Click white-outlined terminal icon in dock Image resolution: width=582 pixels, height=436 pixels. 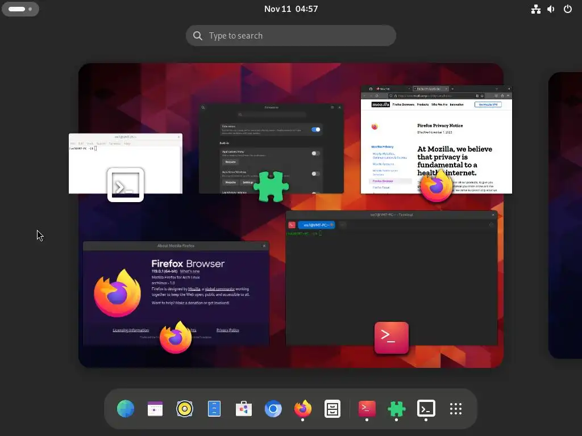tap(426, 409)
